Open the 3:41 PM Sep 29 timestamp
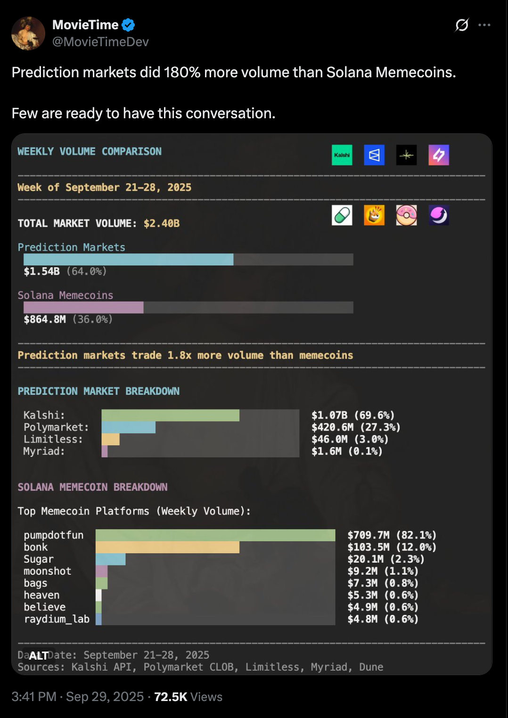 [x=78, y=697]
